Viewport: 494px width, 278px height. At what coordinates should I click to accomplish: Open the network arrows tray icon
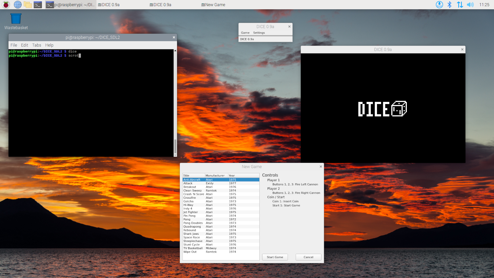460,4
